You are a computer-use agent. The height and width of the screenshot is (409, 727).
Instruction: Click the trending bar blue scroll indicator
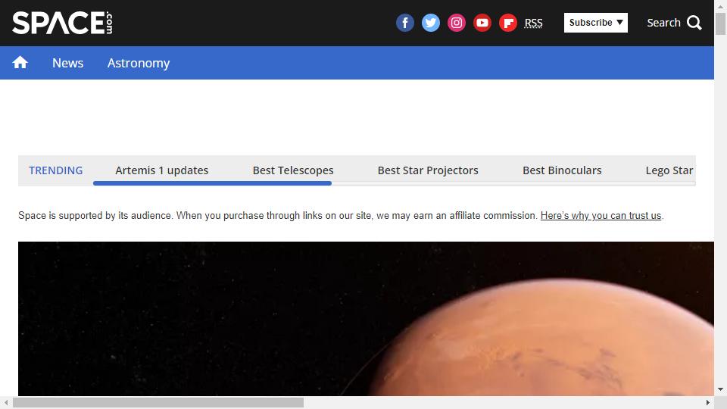(x=212, y=183)
